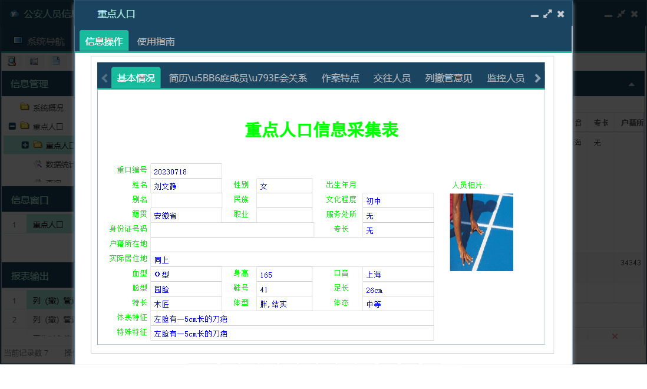Open 数据统计 via its statistics icon

pyautogui.click(x=37, y=164)
